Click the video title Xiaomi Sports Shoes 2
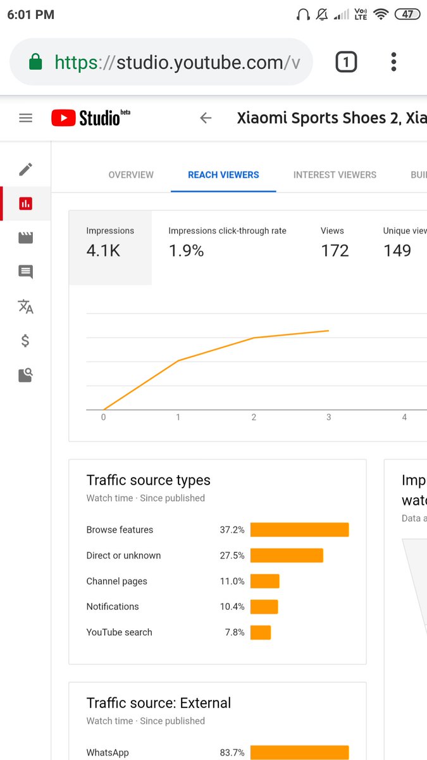 tap(331, 118)
